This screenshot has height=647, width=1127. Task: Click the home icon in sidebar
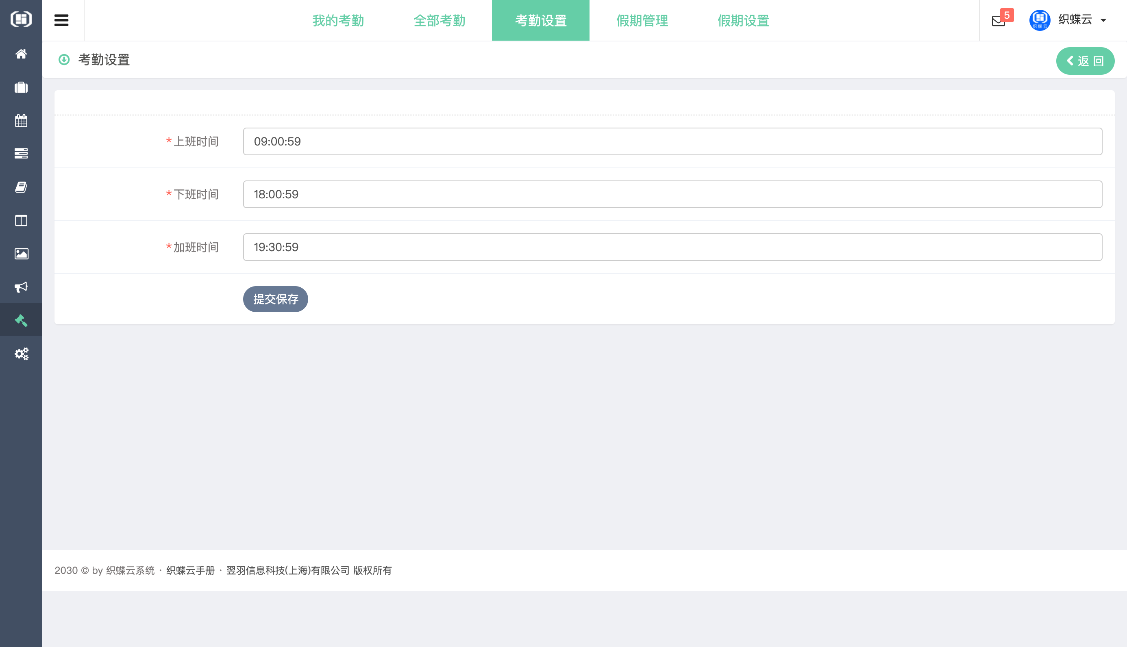coord(21,54)
